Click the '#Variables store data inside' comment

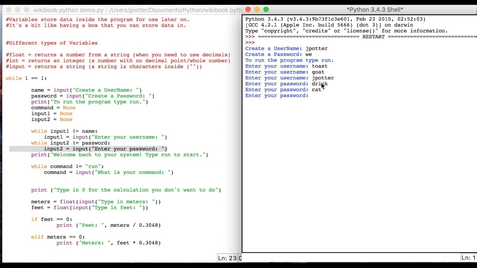pos(98,19)
